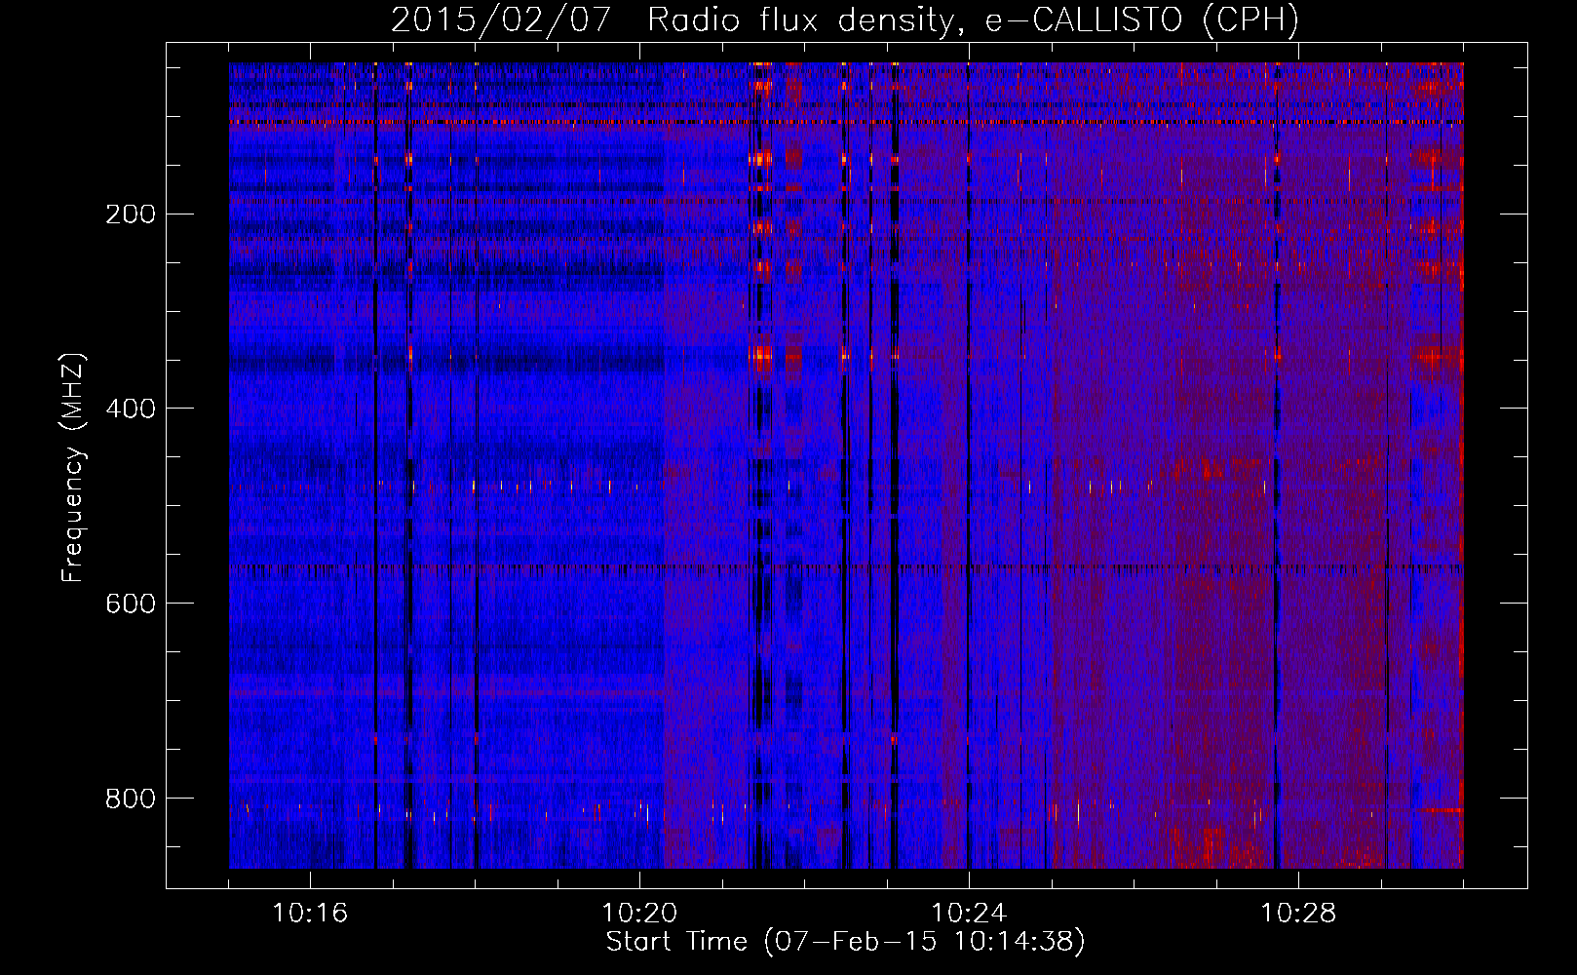Viewport: 1577px width, 975px height.
Task: Click the "Start Time (07-Feb-15 10:14:38)" x-axis label
Action: [845, 942]
